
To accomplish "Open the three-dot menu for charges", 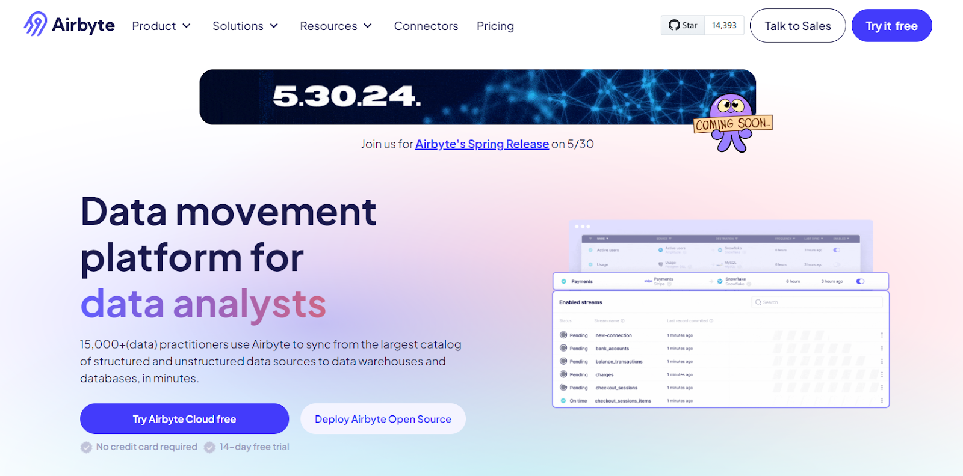I will tap(882, 374).
